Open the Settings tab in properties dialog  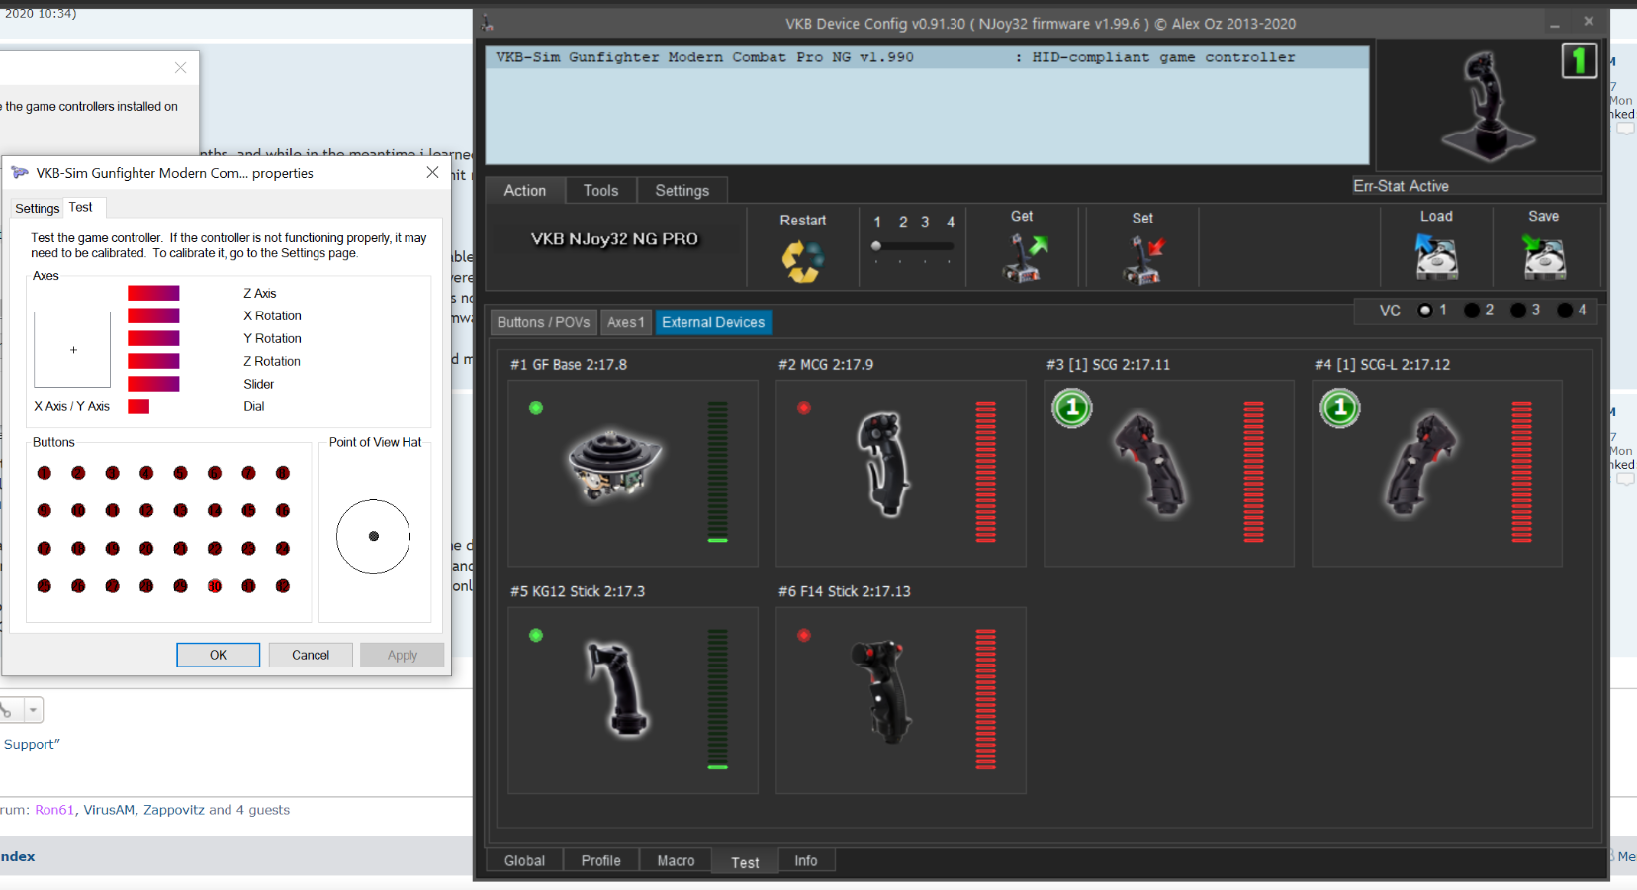[x=38, y=208]
